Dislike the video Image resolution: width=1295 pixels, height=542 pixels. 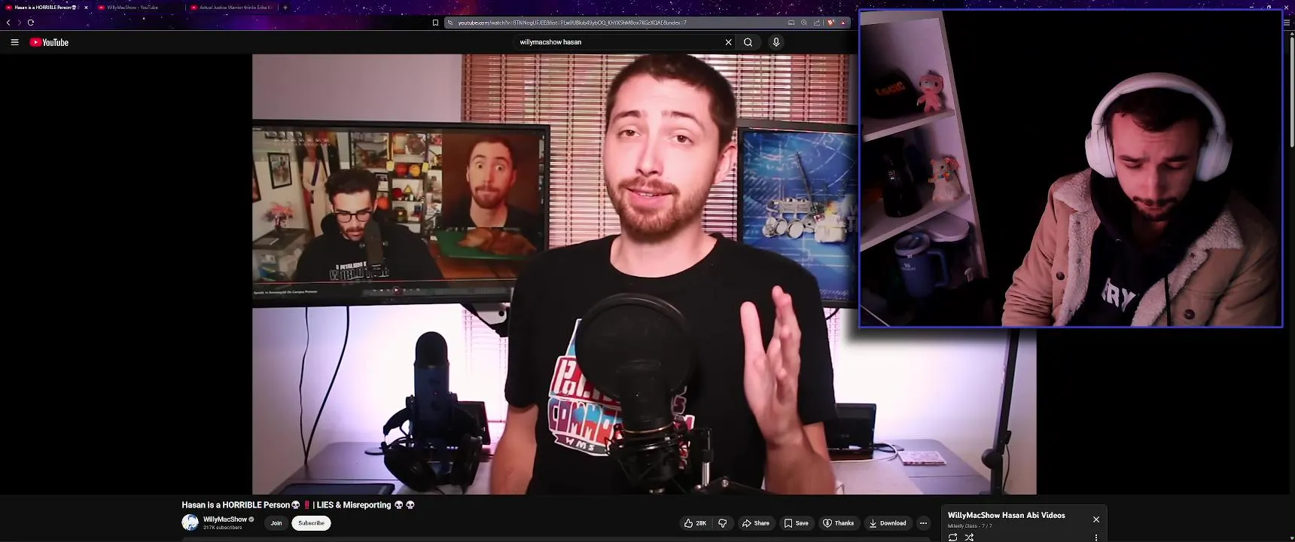point(723,523)
